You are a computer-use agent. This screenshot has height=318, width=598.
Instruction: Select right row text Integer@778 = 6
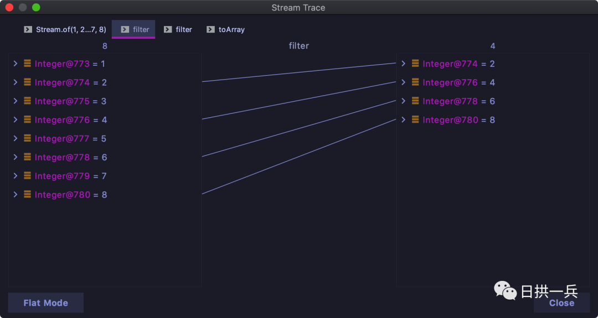tap(459, 101)
